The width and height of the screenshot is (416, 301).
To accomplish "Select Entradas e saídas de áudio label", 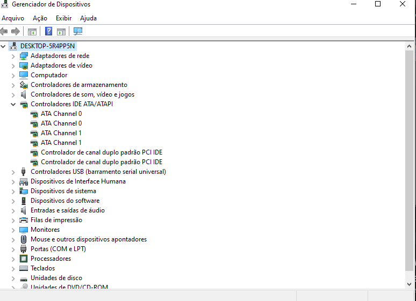I will [68, 210].
